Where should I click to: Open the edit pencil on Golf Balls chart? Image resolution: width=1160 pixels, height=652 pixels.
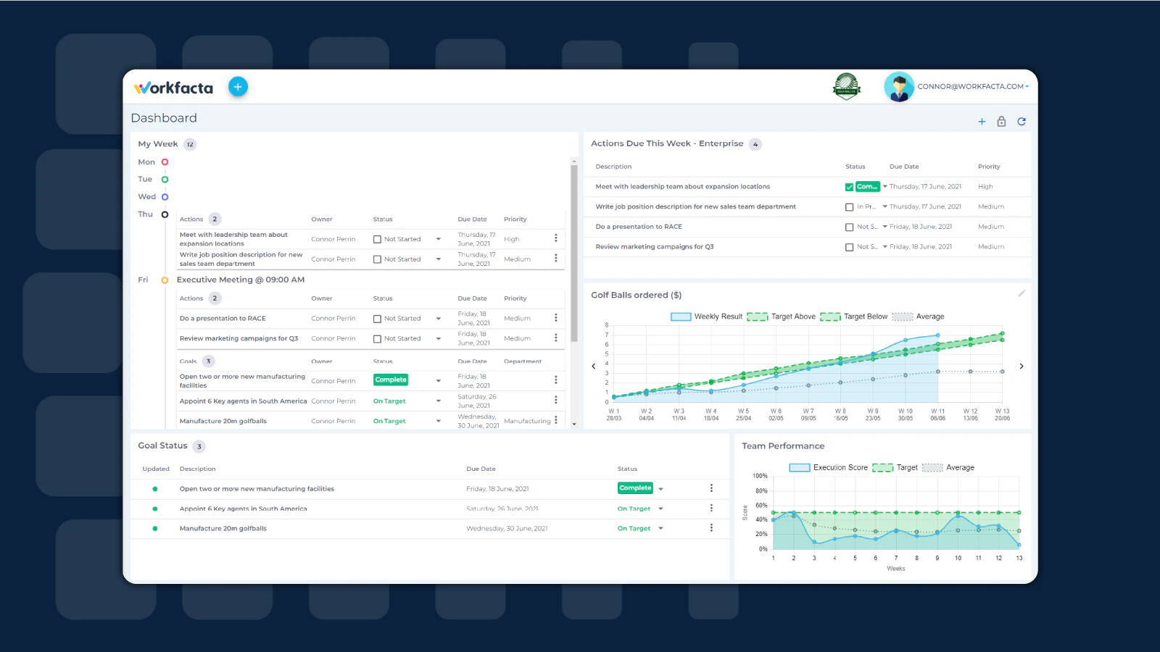pyautogui.click(x=1022, y=293)
